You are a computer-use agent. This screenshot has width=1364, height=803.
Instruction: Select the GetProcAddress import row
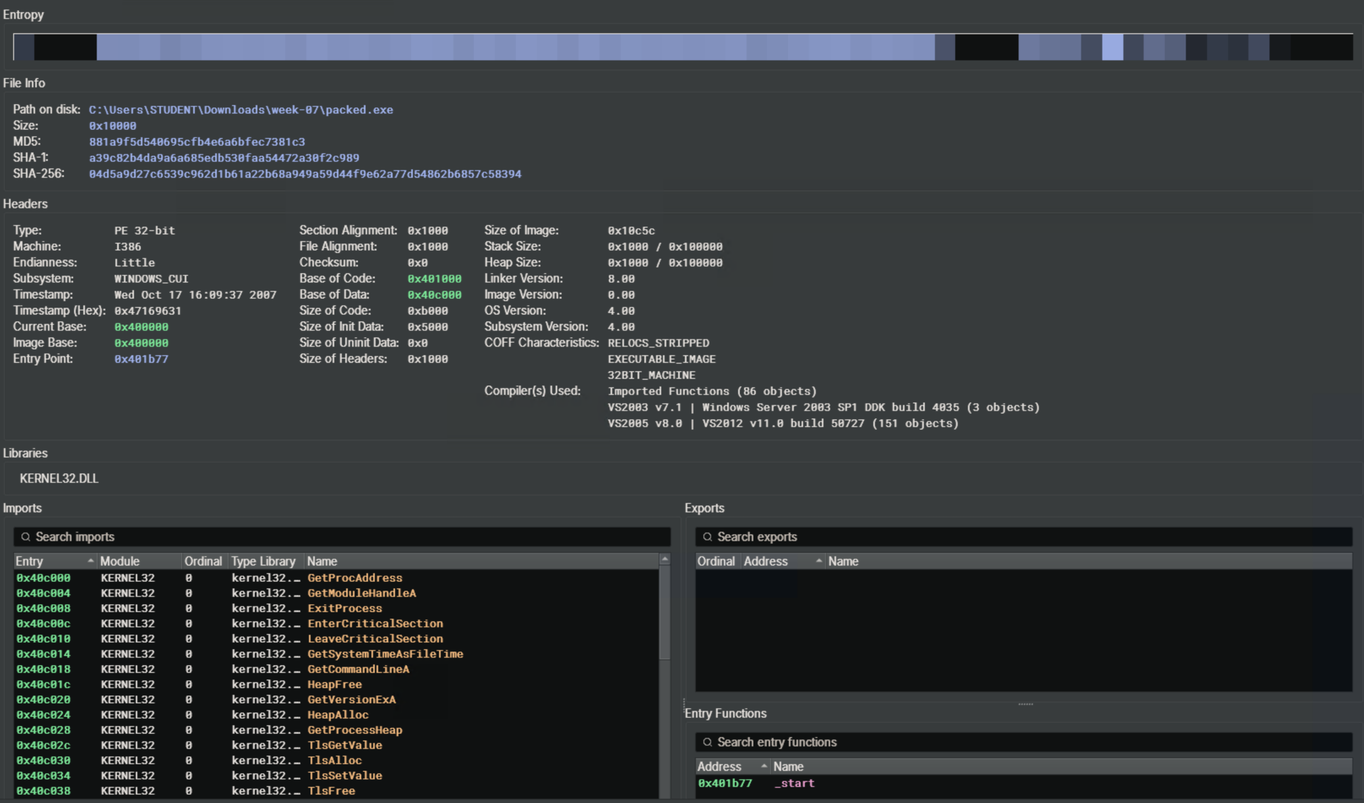[x=354, y=578]
